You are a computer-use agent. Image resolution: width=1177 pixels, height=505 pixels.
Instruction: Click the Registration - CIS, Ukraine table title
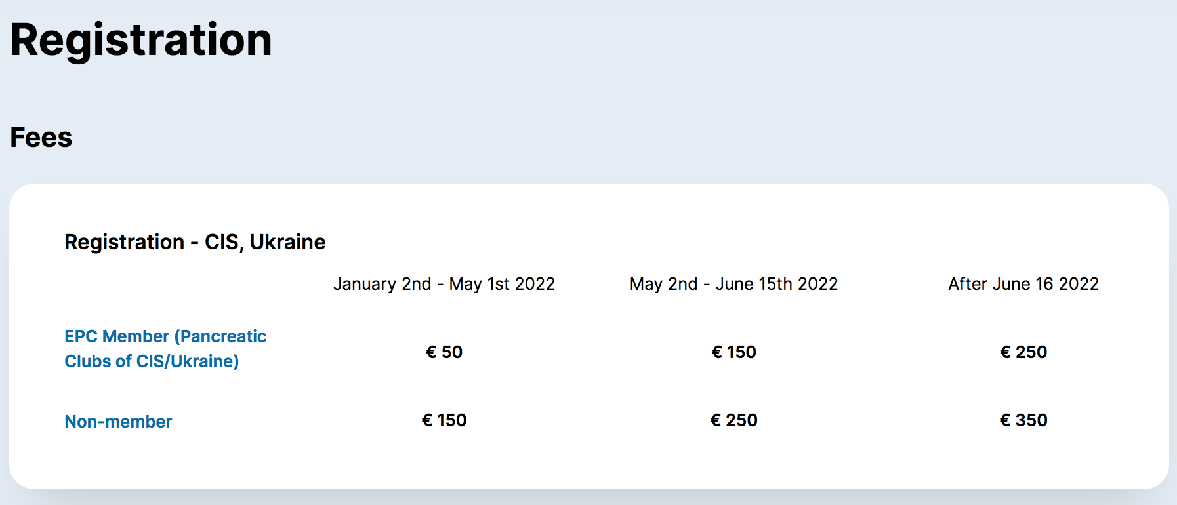(x=195, y=242)
